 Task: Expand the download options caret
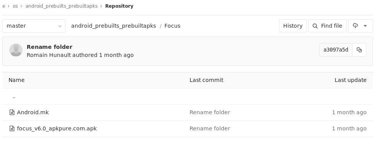(x=365, y=26)
